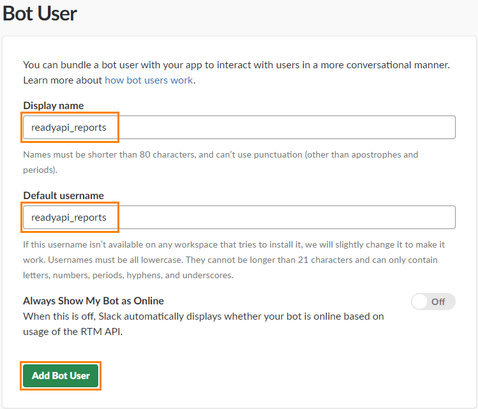478x409 pixels.
Task: Click the 'Bot User' page heading
Action: coord(40,14)
